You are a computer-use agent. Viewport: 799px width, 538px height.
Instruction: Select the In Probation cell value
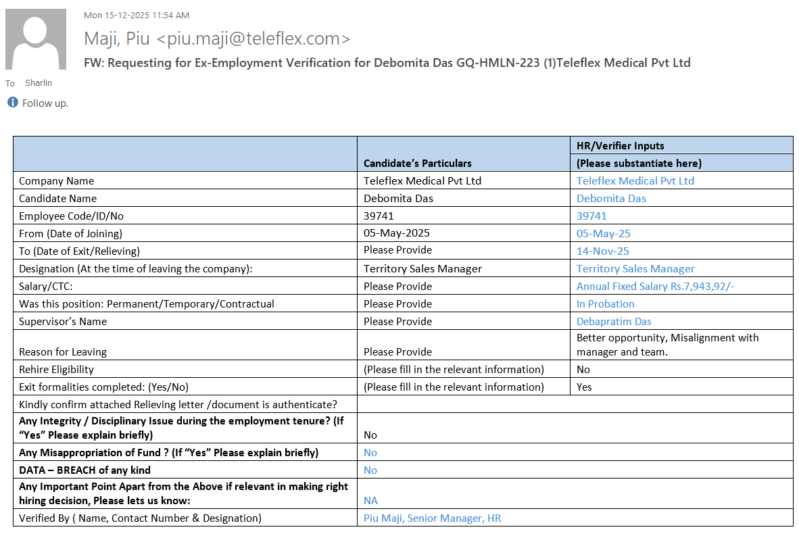(605, 304)
